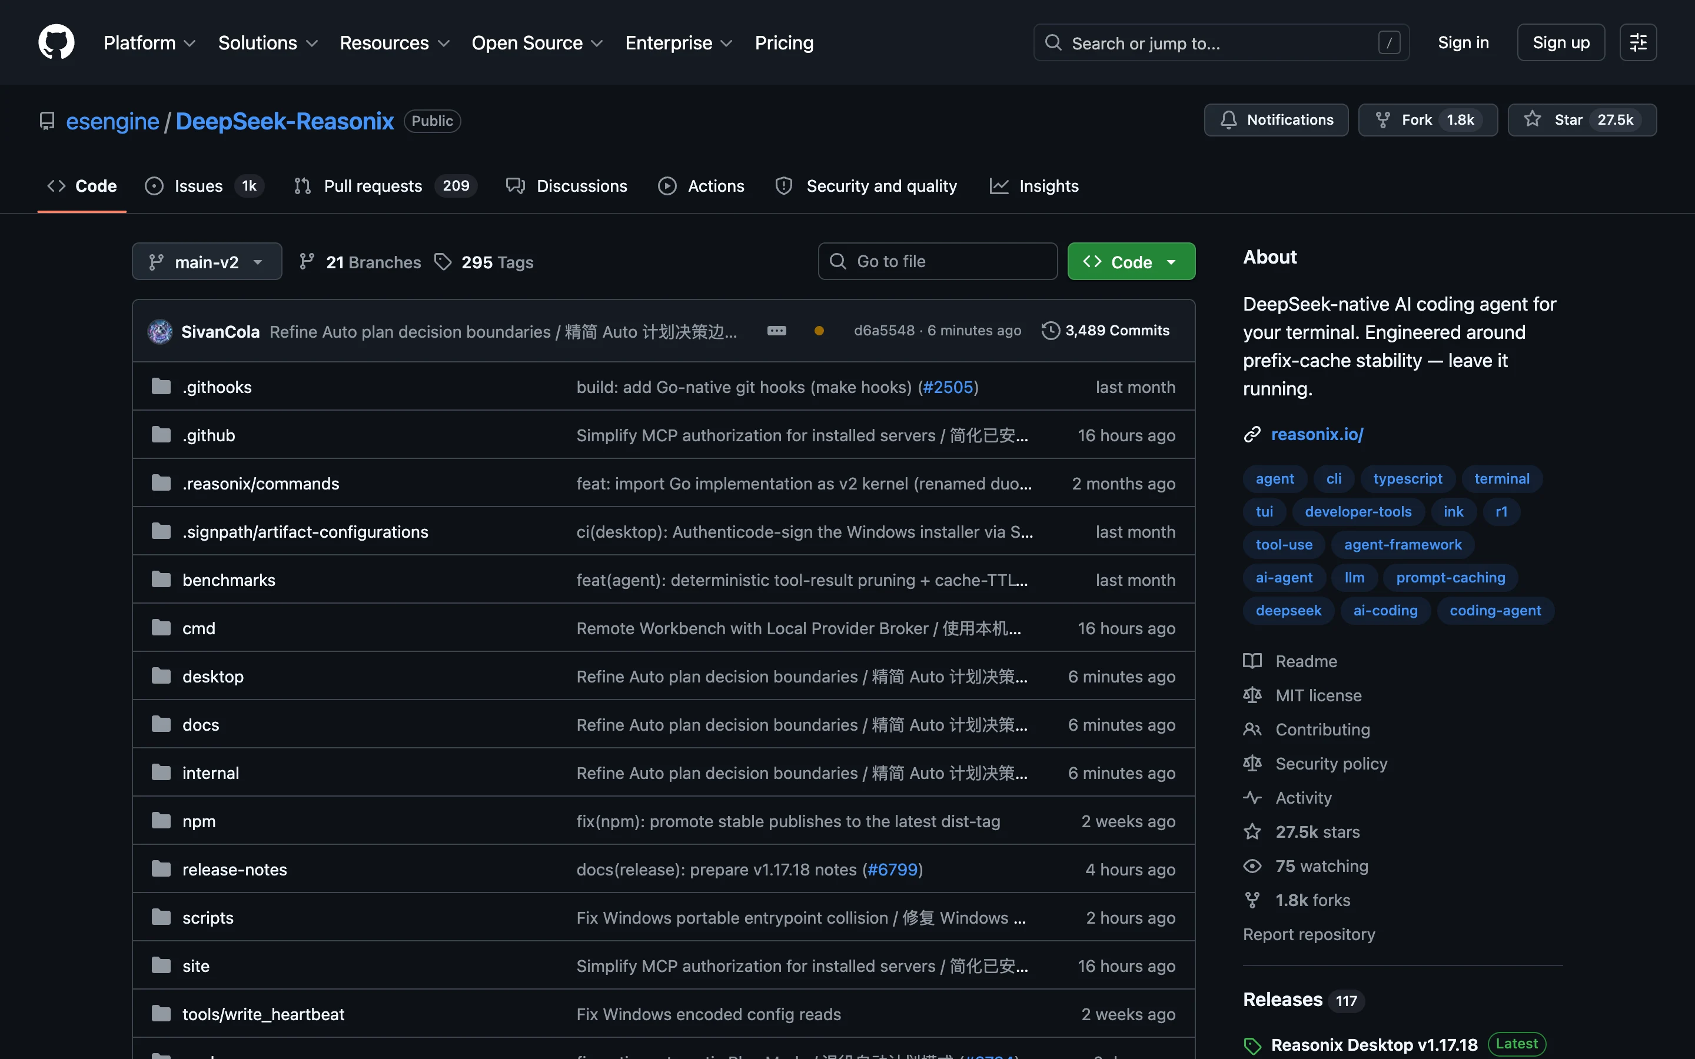
Task: Star the DeepSeek-Reasonix repository
Action: 1581,120
